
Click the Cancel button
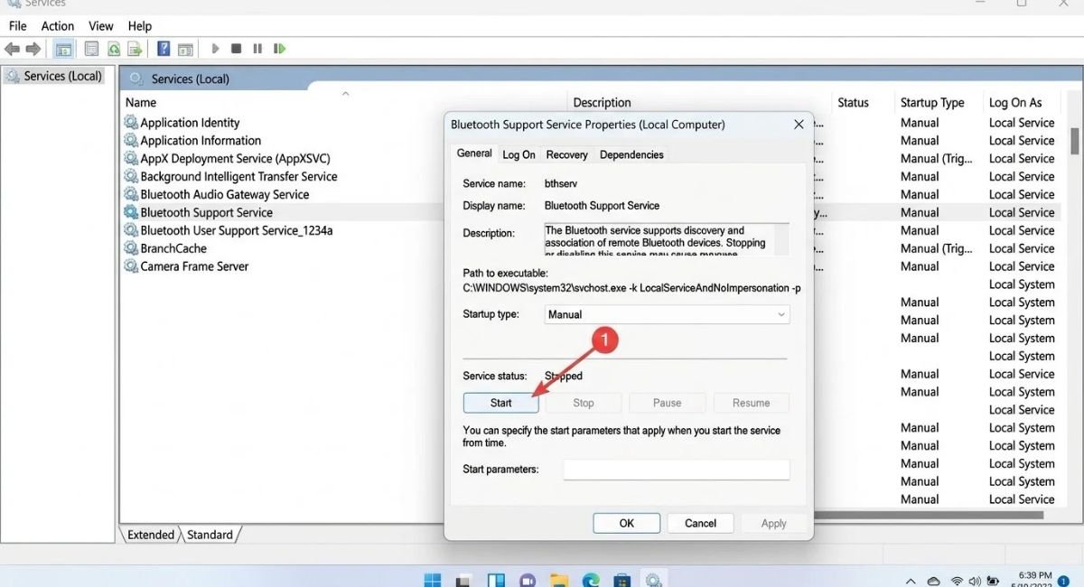click(x=700, y=523)
